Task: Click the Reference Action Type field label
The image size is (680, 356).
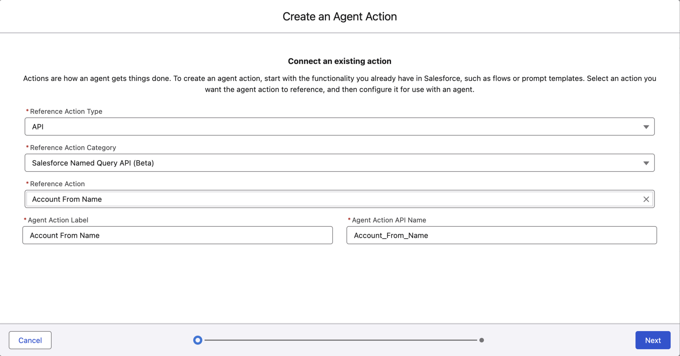Action: click(x=66, y=111)
